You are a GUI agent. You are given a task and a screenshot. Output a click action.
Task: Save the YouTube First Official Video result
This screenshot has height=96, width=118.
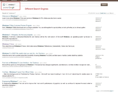point(36,72)
